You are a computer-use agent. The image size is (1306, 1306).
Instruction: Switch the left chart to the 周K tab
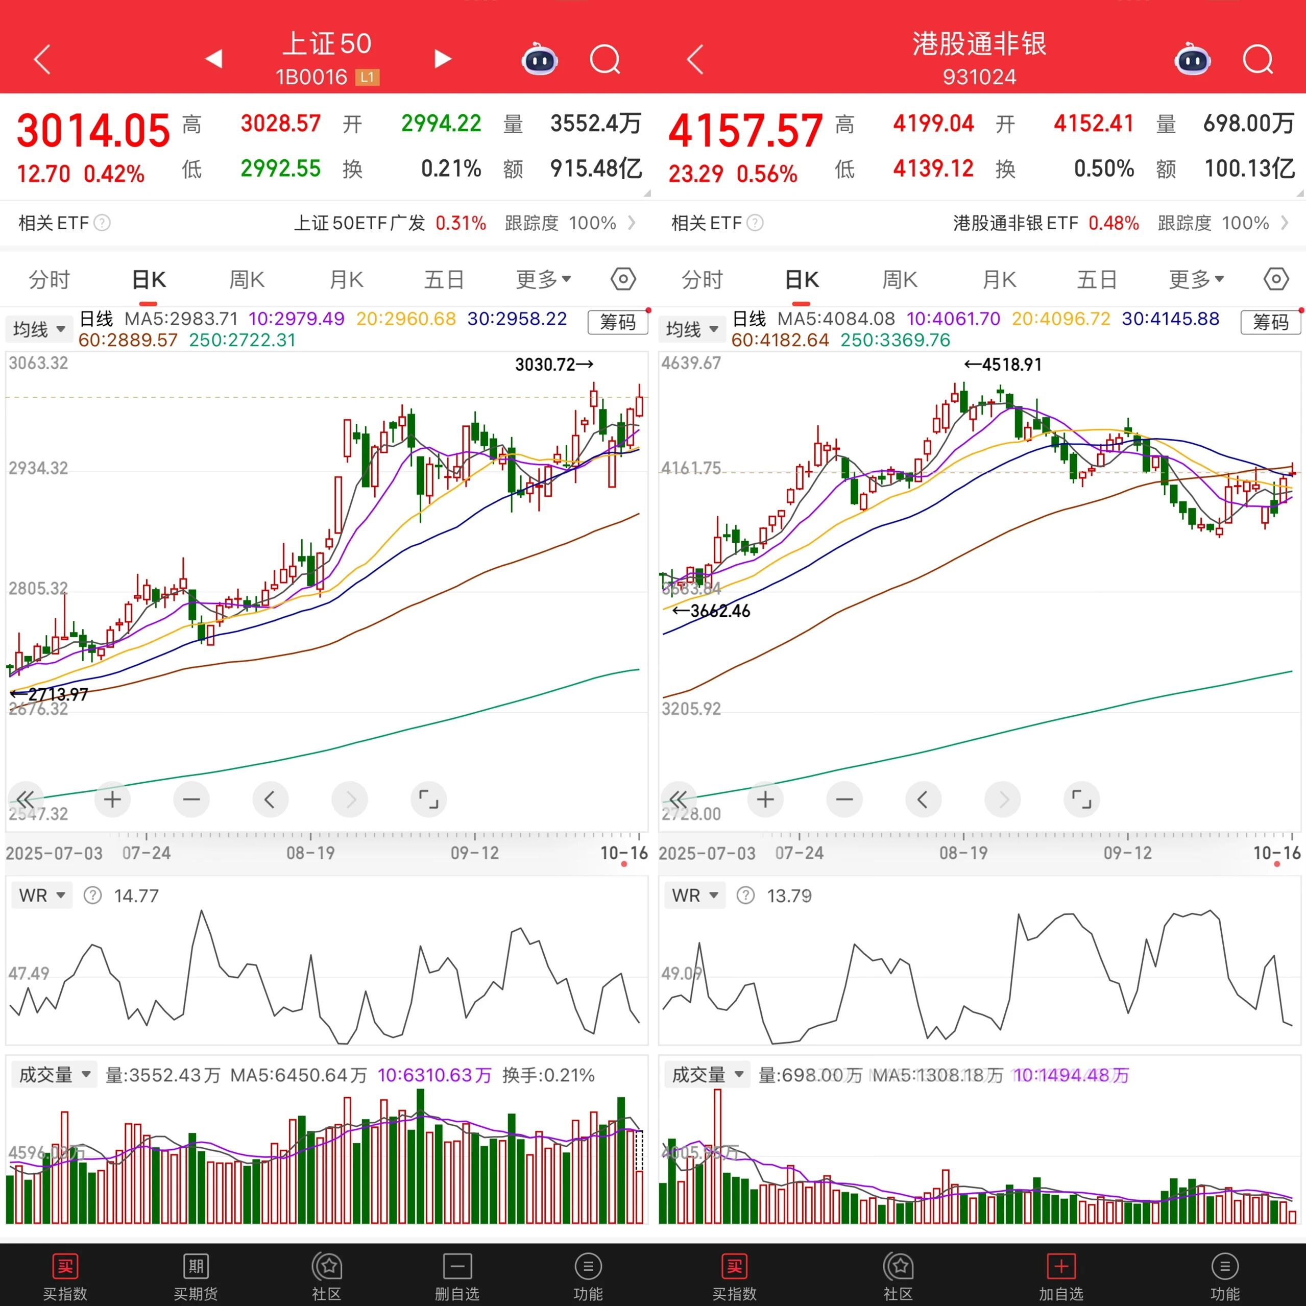(x=247, y=279)
